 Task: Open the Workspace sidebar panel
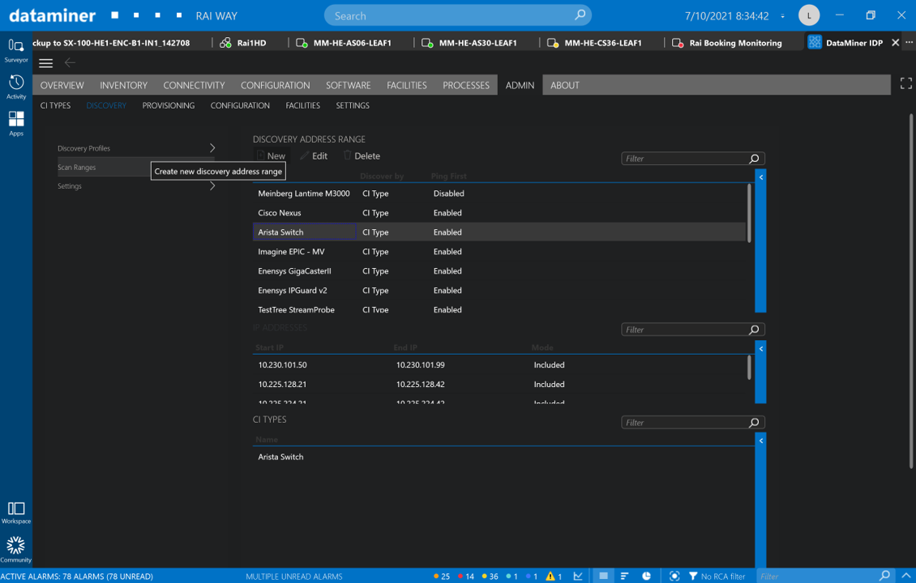[x=15, y=513]
